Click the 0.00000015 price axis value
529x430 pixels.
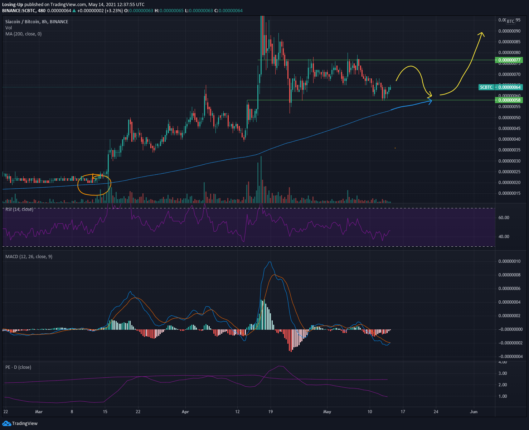pos(509,193)
